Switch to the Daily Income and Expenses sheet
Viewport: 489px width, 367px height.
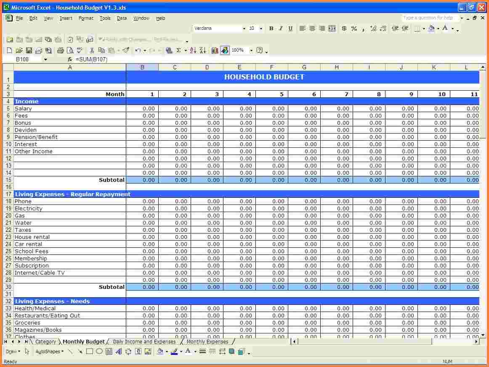coord(144,342)
